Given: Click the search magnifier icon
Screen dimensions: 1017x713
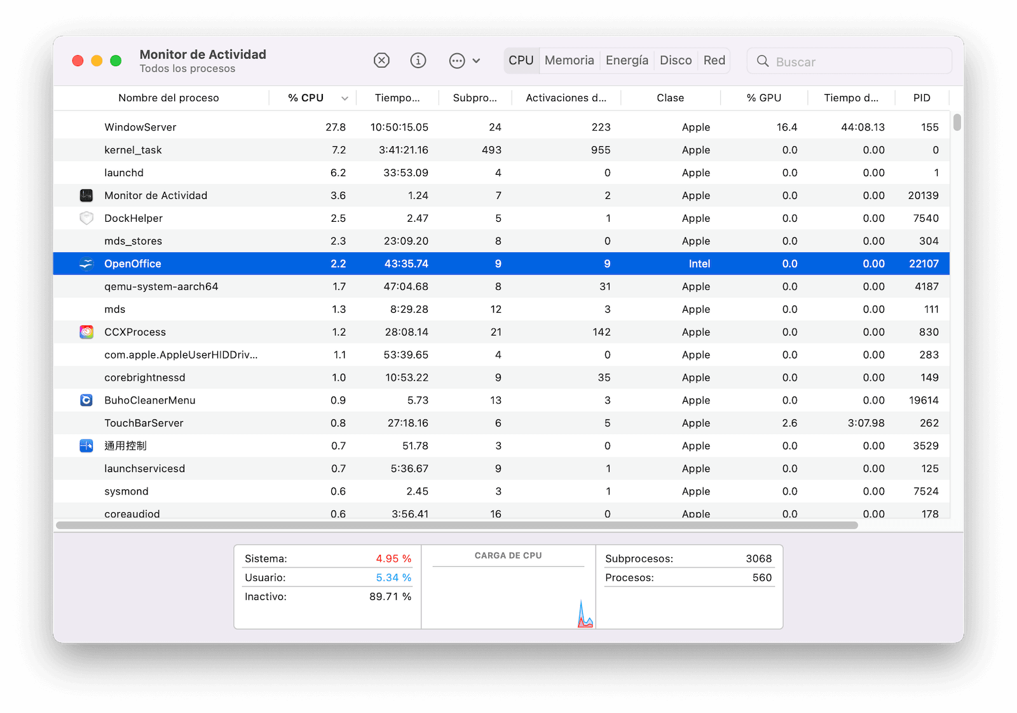Looking at the screenshot, I should tap(763, 61).
